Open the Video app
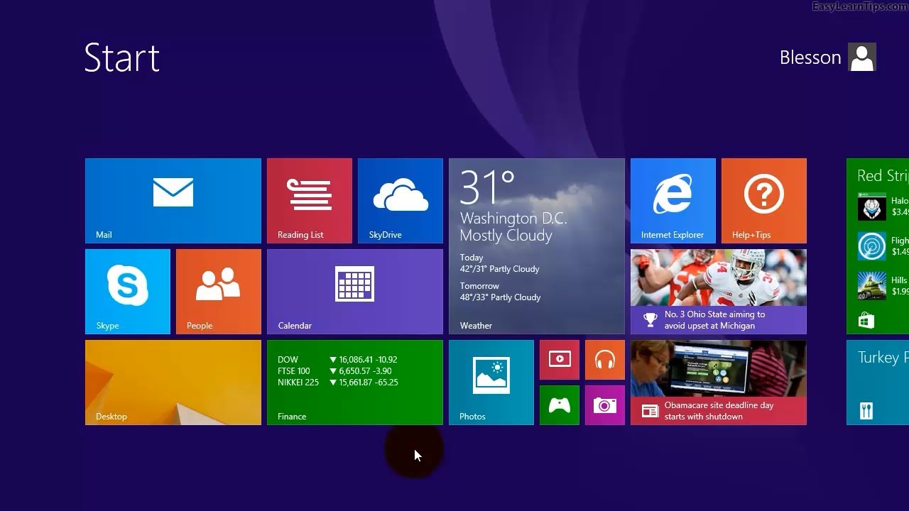Viewport: 909px width, 511px height. tap(559, 360)
